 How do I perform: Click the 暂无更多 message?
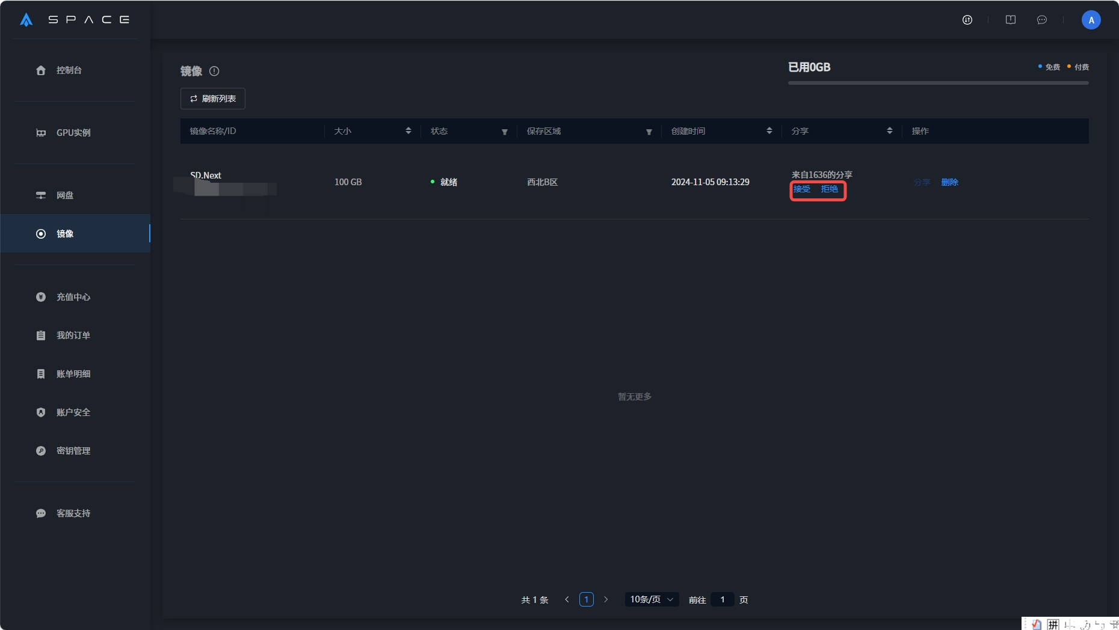pos(635,397)
